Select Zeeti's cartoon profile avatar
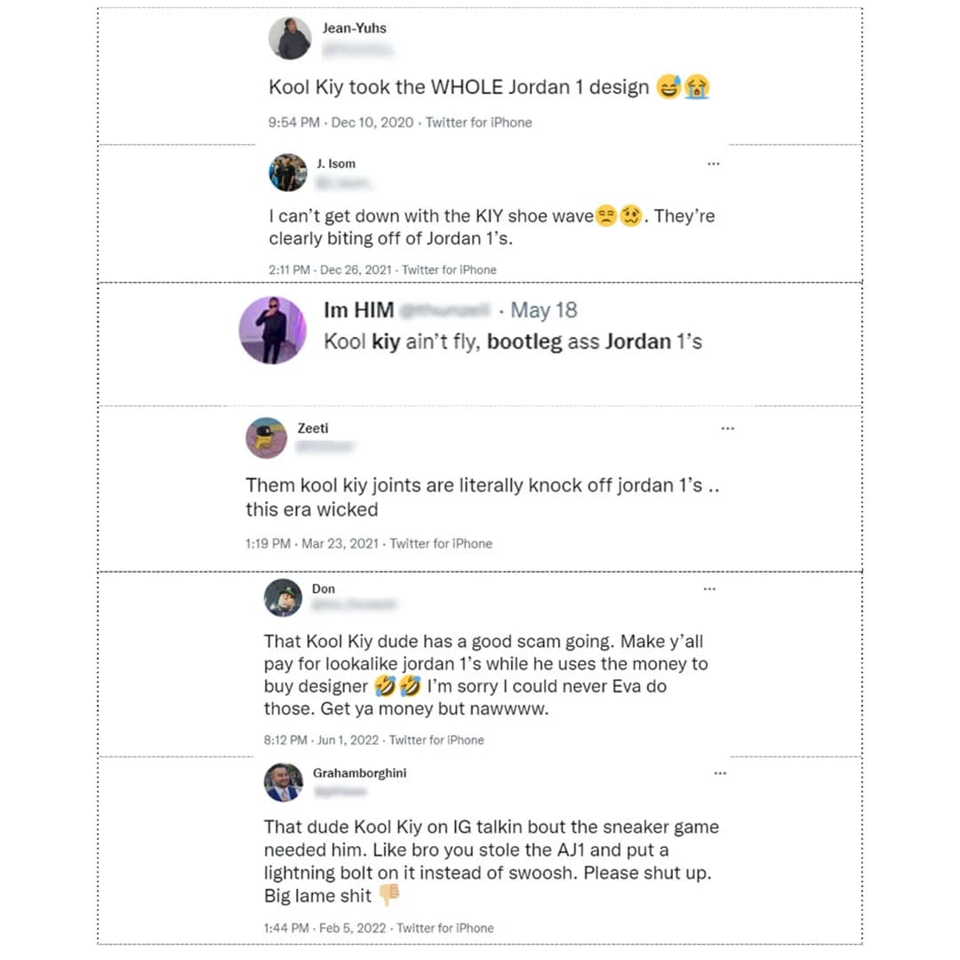This screenshot has width=960, height=960. [266, 437]
